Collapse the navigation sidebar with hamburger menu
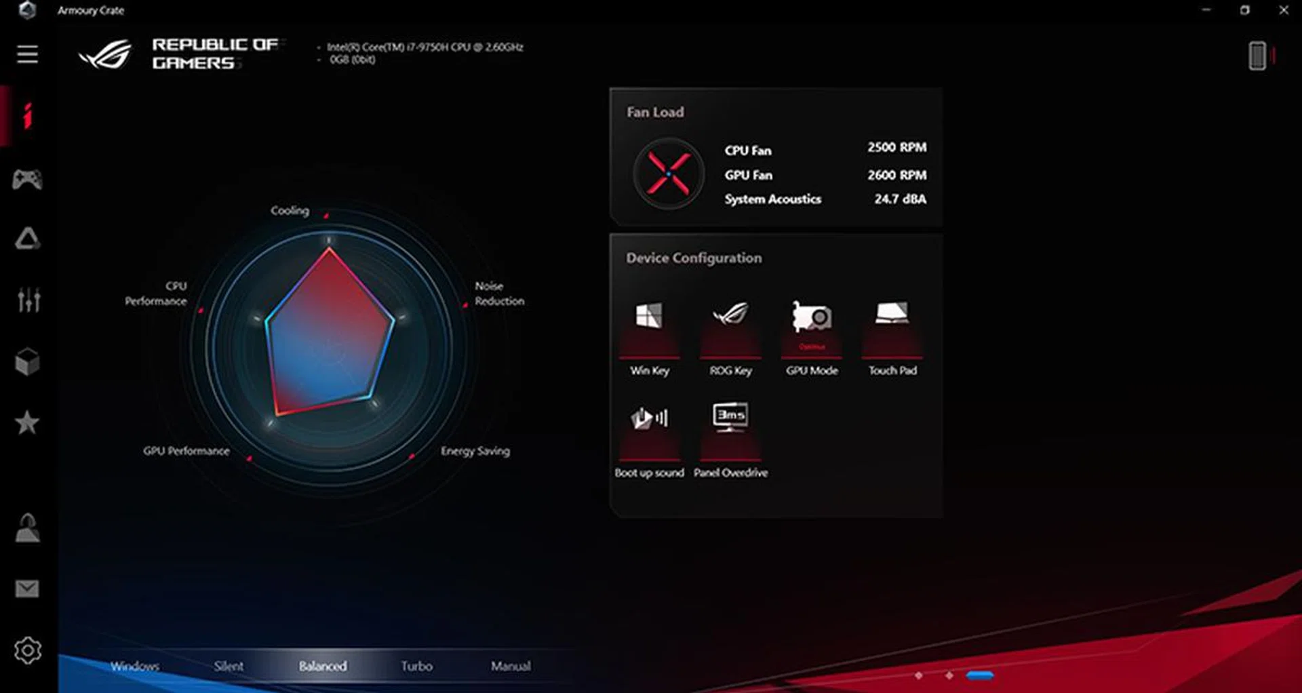Viewport: 1302px width, 693px height. click(x=27, y=54)
